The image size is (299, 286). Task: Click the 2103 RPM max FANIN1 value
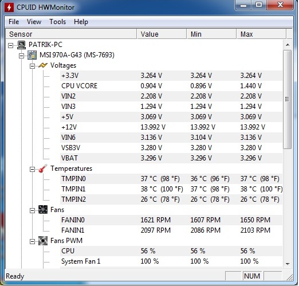255,230
